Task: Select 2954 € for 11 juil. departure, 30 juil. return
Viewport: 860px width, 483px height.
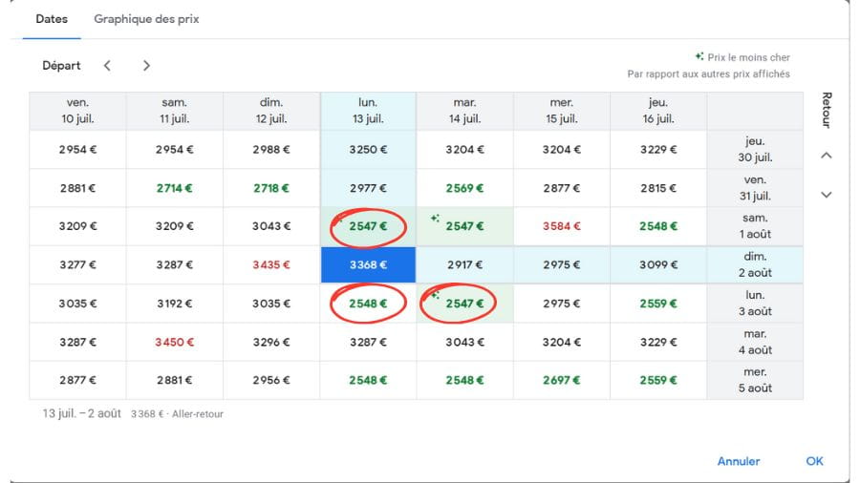Action: click(x=175, y=150)
